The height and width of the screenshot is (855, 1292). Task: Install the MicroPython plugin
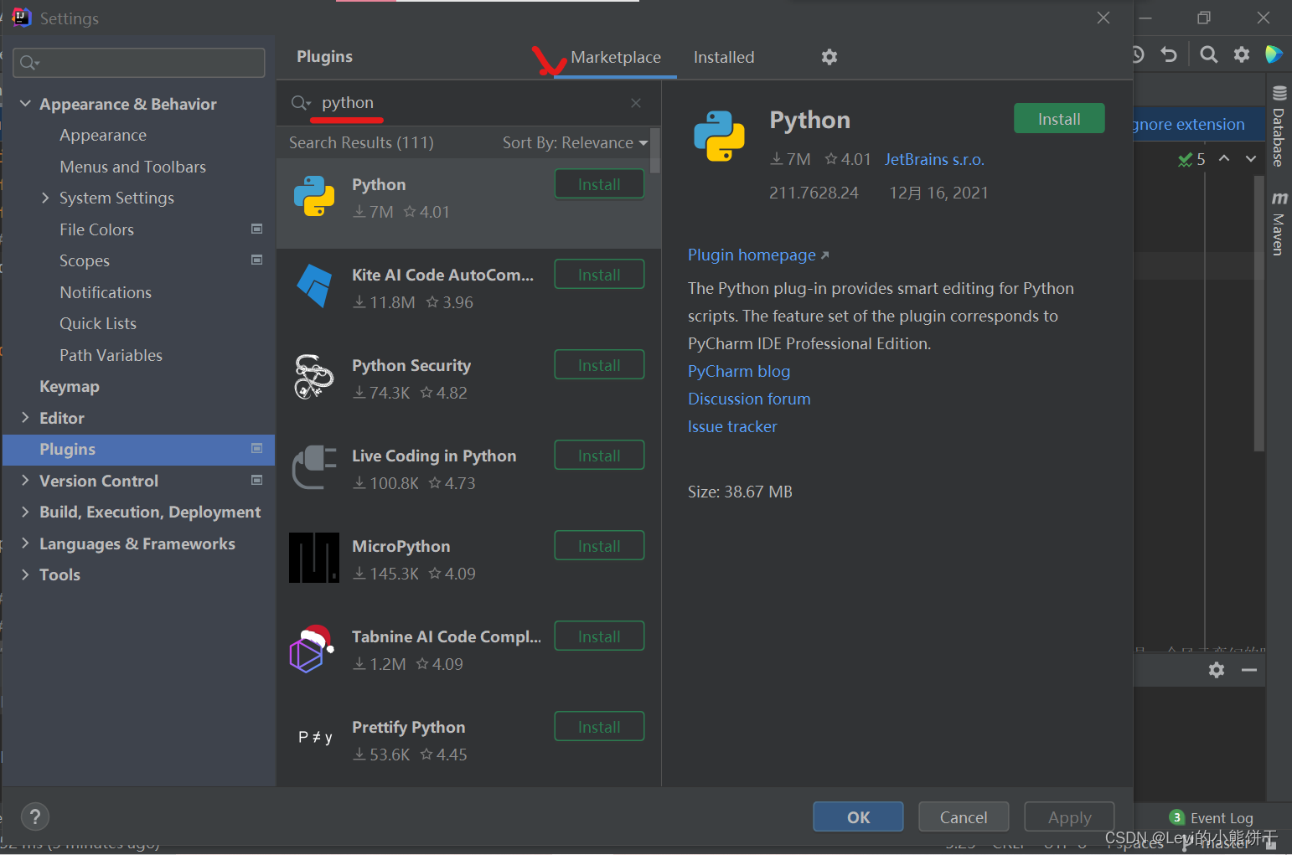[599, 546]
